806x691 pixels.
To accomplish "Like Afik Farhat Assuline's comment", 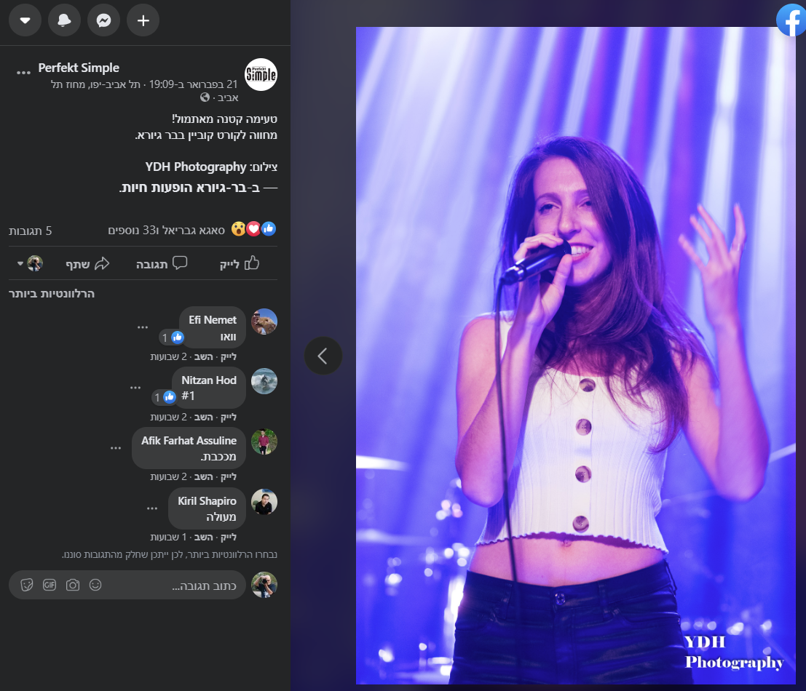I will tap(228, 477).
